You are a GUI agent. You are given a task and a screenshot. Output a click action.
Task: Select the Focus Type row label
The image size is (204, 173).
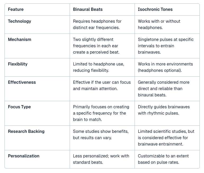pos(19,107)
